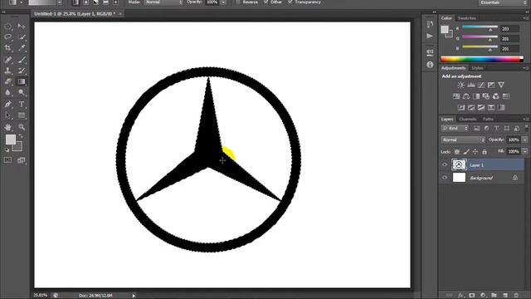
Task: Open the Essentials workspace dropdown
Action: (503, 2)
